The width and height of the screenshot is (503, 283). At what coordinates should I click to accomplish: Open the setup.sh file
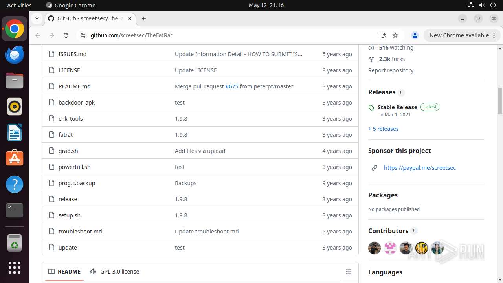tap(70, 215)
